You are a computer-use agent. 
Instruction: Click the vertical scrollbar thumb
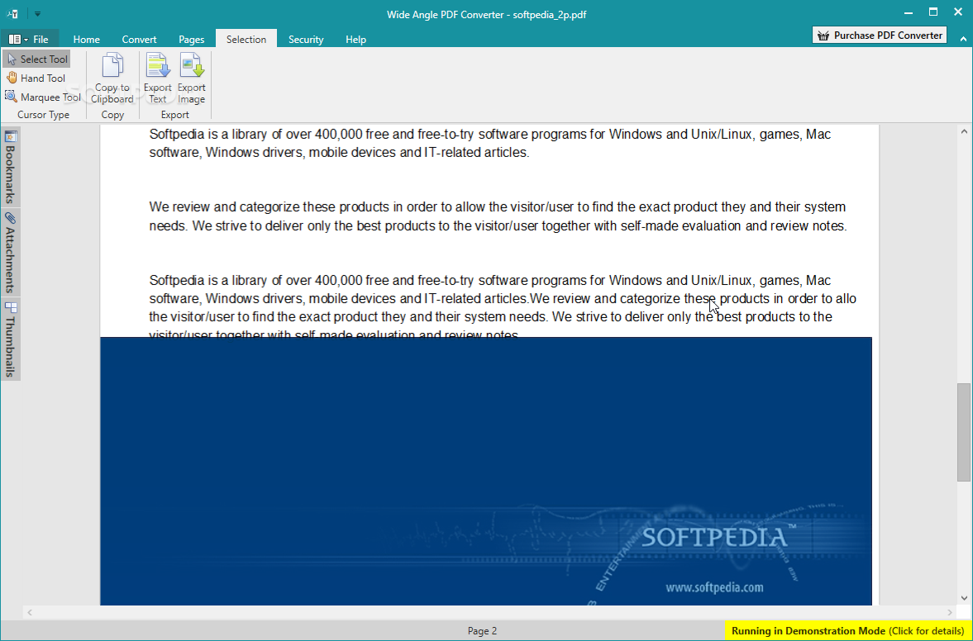coord(964,432)
